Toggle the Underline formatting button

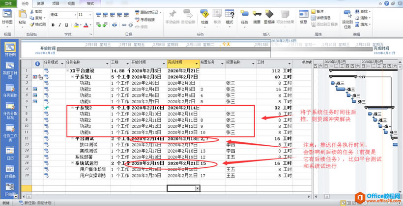point(67,25)
